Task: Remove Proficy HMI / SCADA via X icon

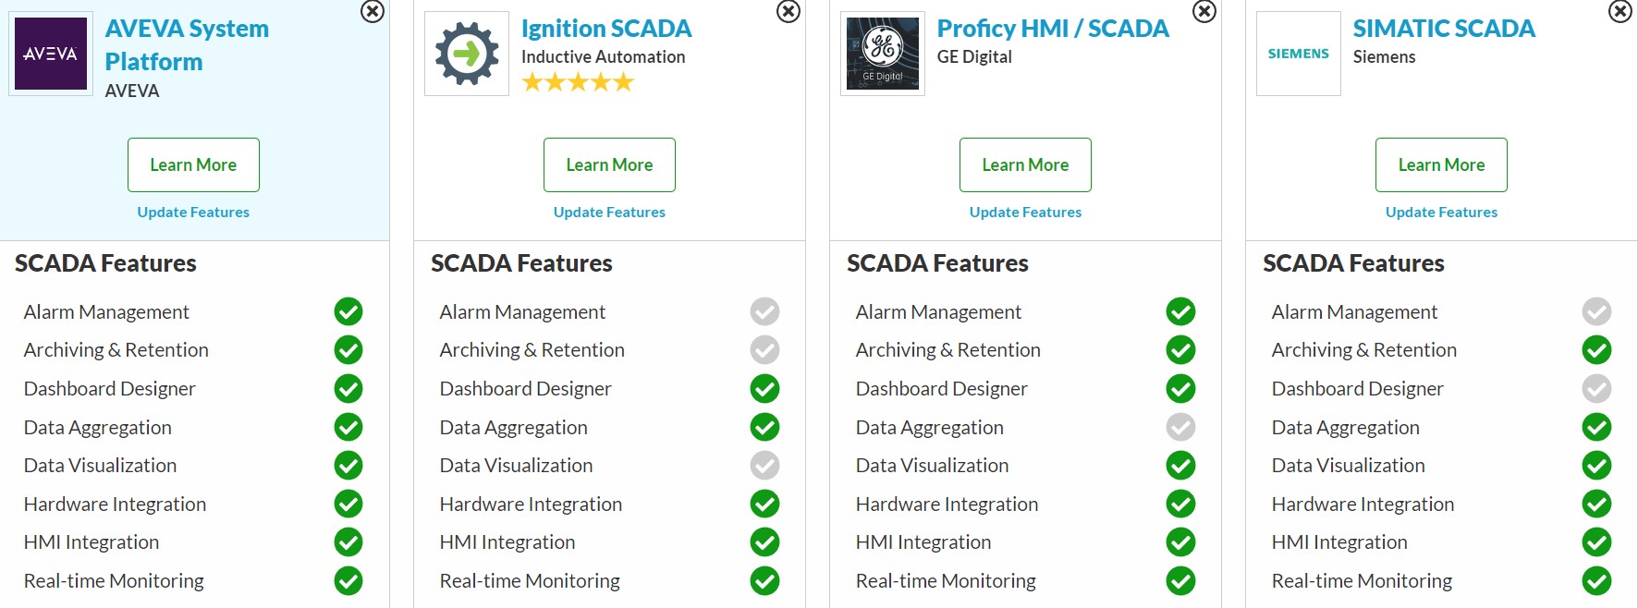Action: tap(1204, 11)
